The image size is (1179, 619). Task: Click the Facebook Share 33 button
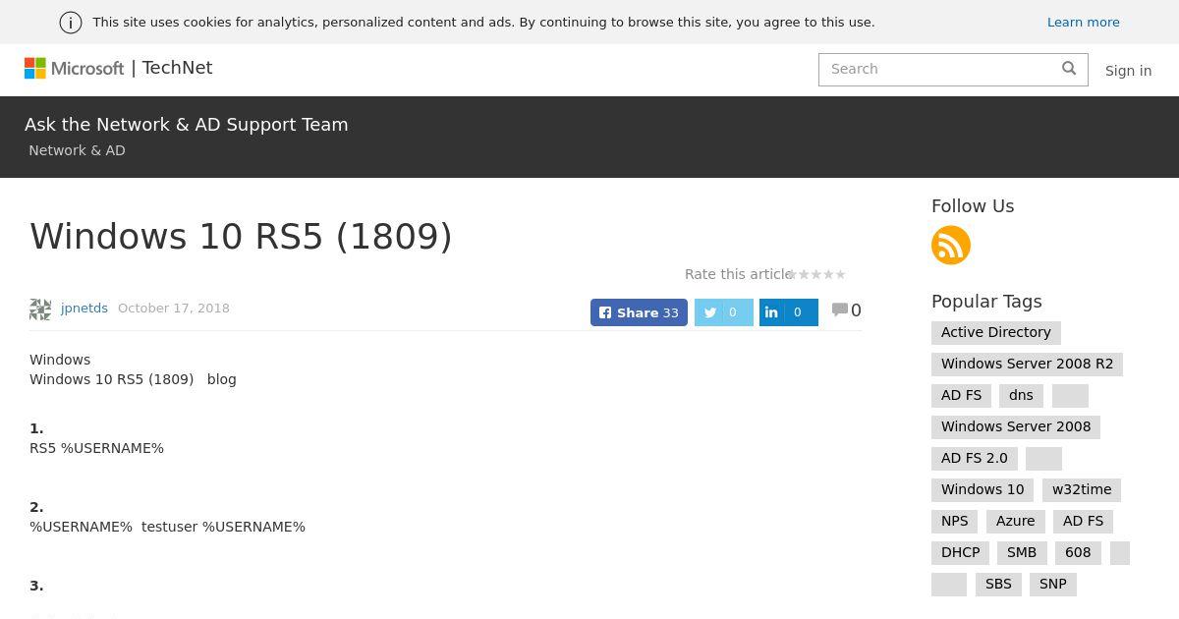[639, 312]
